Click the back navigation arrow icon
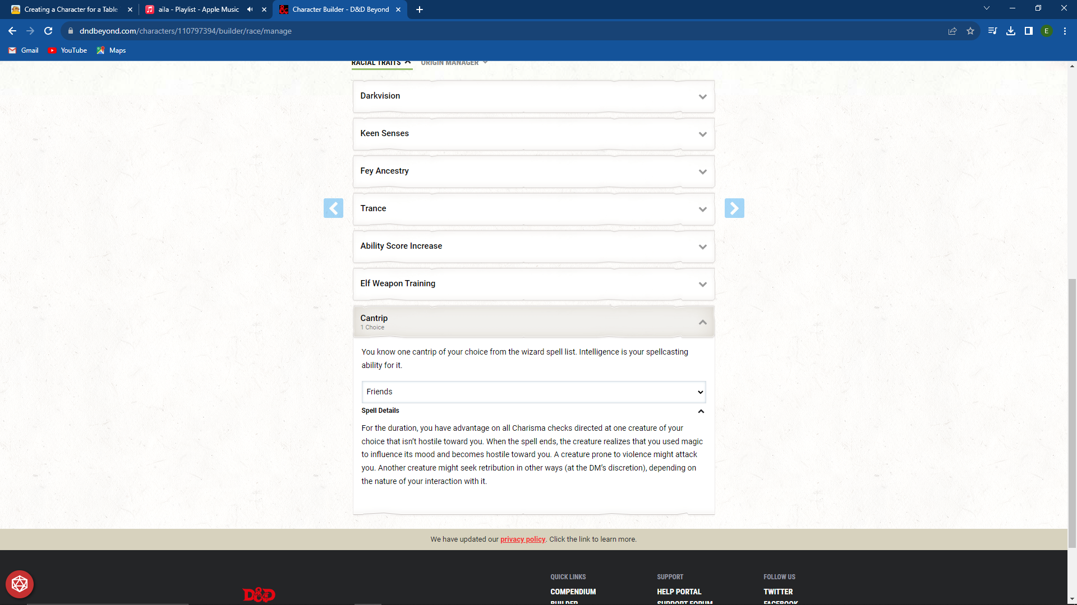 click(12, 31)
